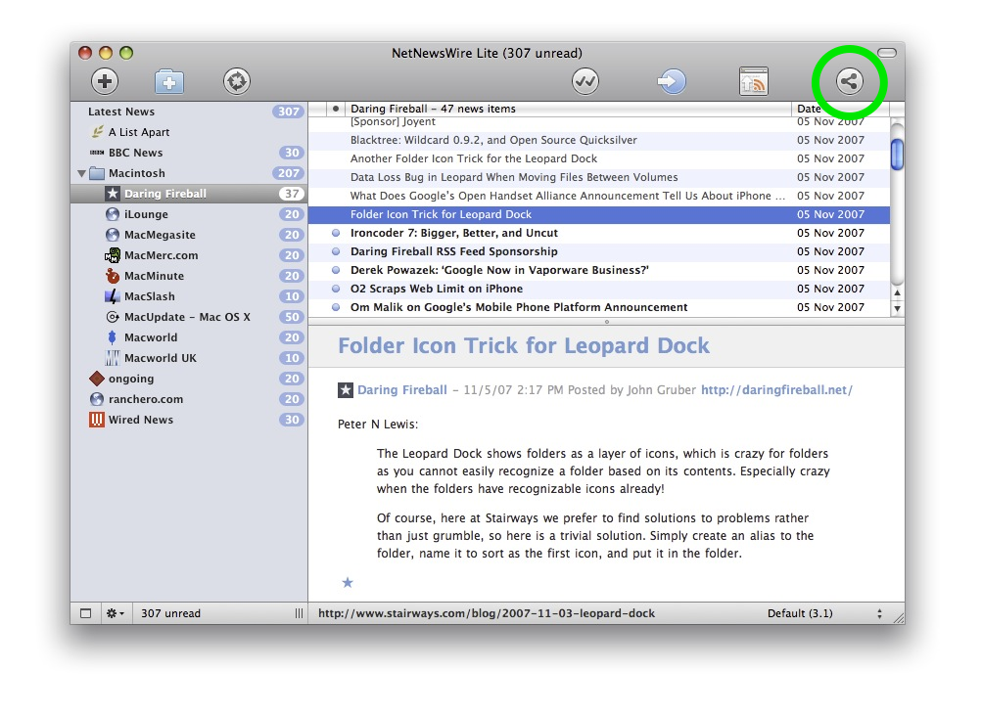Select the BBC News feed
Image resolution: width=982 pixels, height=716 pixels.
135,153
